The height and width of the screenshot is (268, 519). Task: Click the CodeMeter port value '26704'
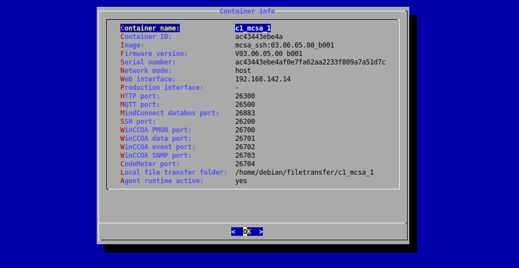pyautogui.click(x=245, y=164)
